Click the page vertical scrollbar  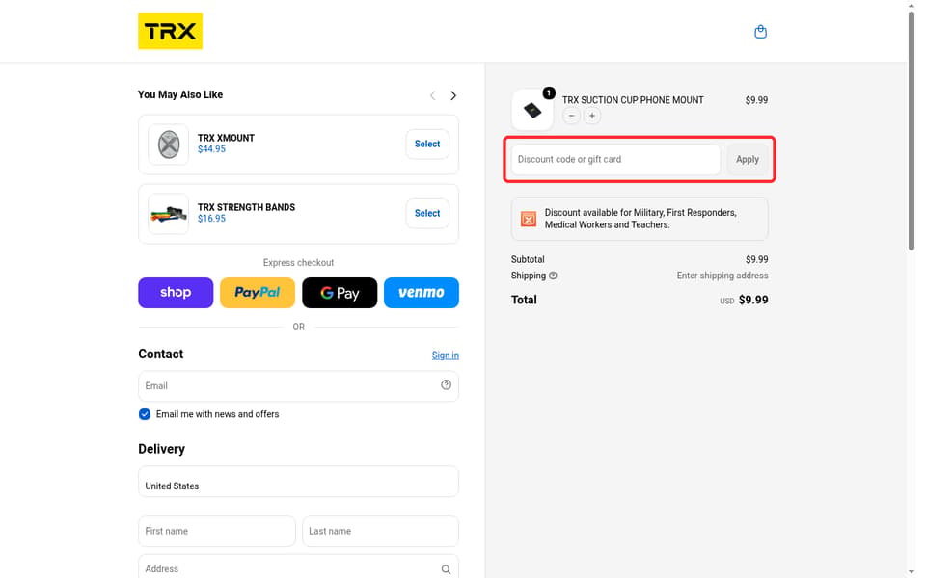point(912,130)
